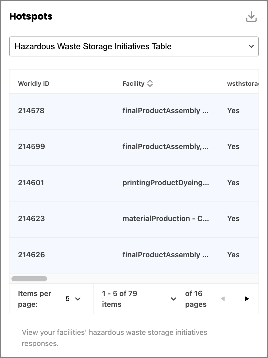Go to next page of results

coord(246,299)
